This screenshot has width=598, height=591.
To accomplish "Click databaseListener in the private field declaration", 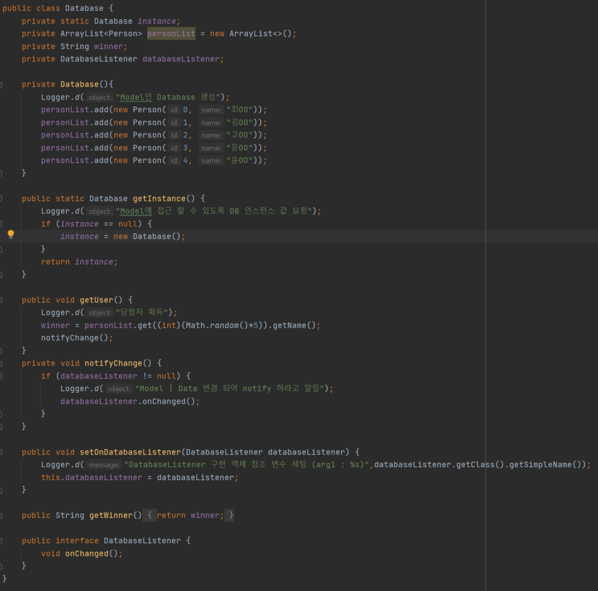I will point(181,59).
